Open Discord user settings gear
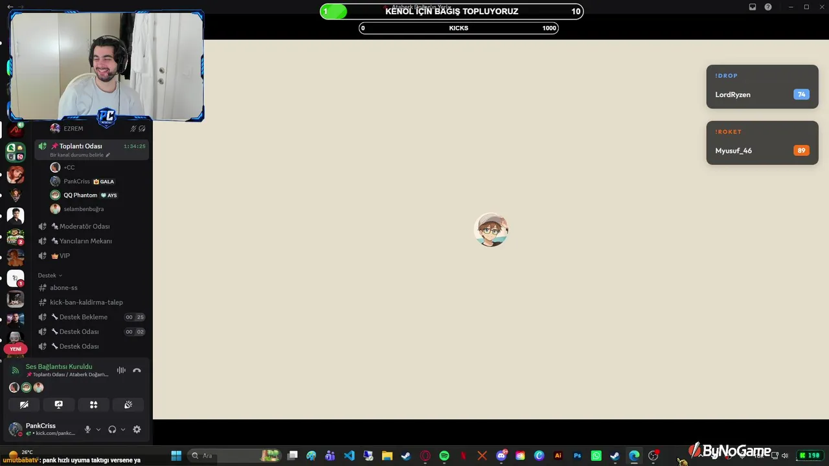Viewport: 829px width, 466px height. click(137, 429)
